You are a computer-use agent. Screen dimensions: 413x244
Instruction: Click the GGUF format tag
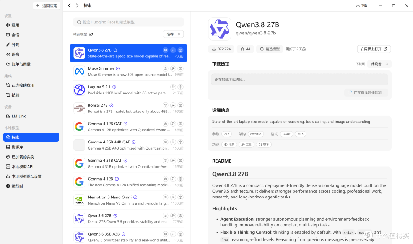click(286, 134)
